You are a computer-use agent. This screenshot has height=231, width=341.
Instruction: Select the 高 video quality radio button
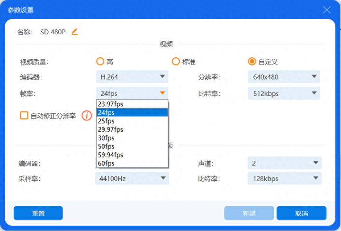(100, 62)
